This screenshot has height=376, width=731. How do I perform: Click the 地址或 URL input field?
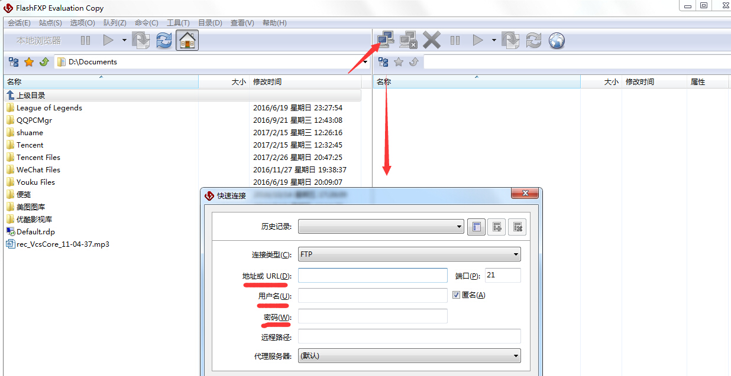(x=373, y=276)
